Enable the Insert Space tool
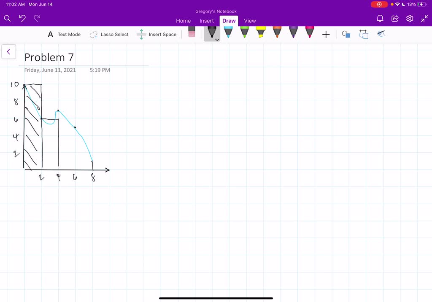 (157, 34)
